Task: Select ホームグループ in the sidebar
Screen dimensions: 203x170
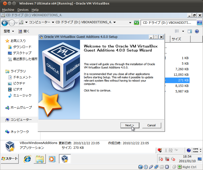Action: [18, 108]
